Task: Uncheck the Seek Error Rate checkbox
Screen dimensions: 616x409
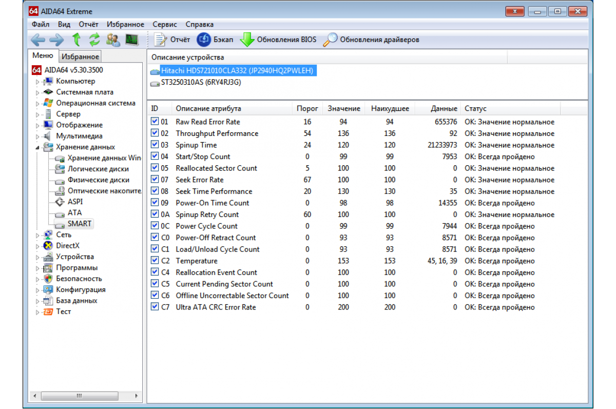Action: coord(155,179)
